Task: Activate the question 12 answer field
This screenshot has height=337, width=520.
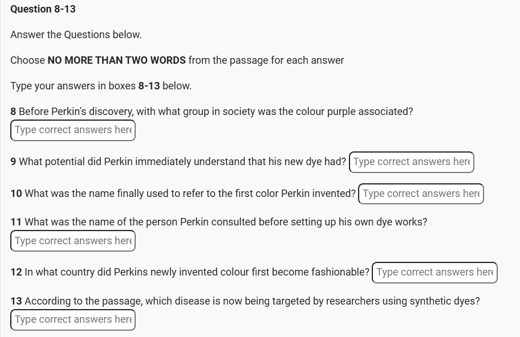Action: (434, 272)
